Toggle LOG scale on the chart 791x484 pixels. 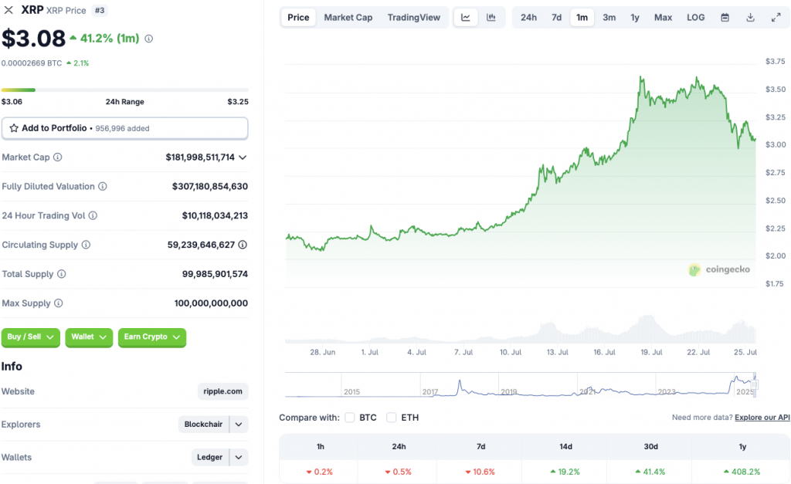(x=694, y=17)
